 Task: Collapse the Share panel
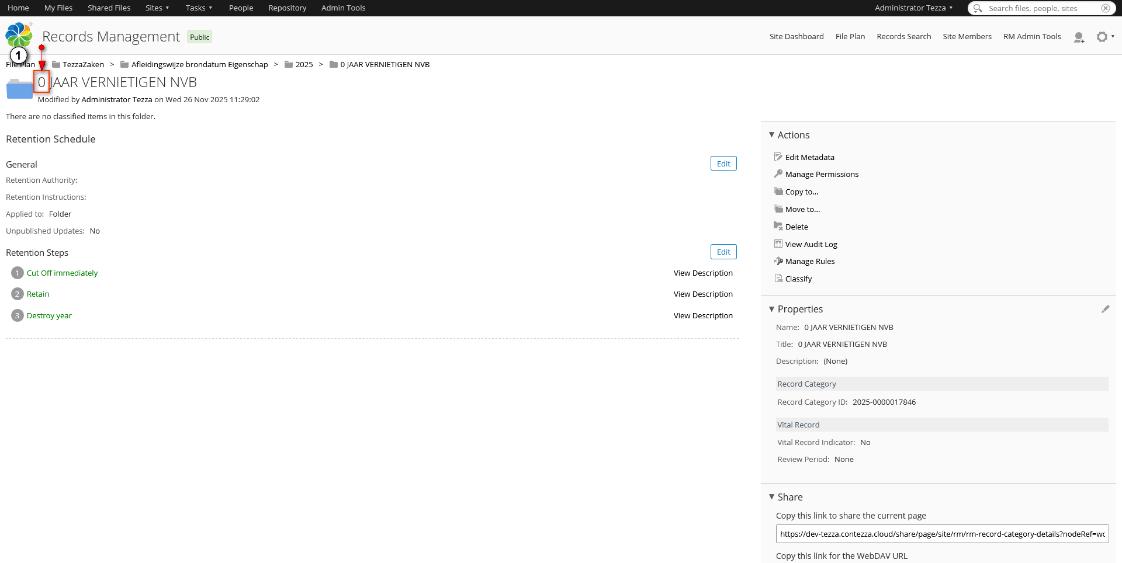click(771, 497)
